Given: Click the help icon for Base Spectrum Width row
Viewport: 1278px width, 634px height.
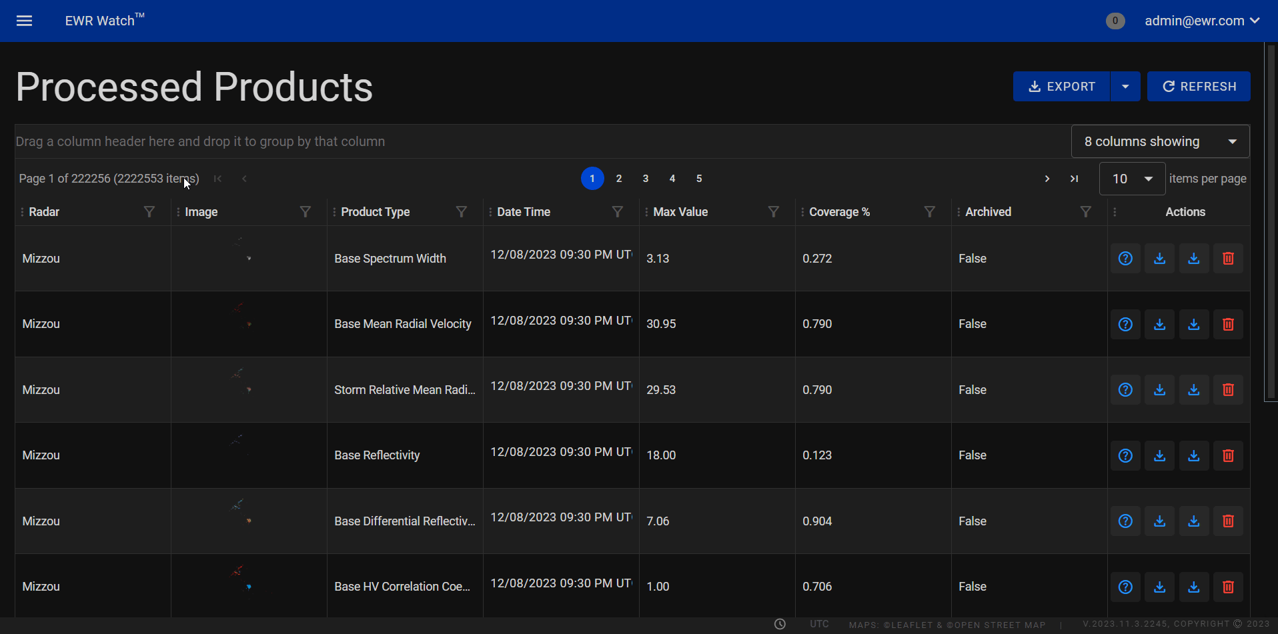Looking at the screenshot, I should 1125,259.
